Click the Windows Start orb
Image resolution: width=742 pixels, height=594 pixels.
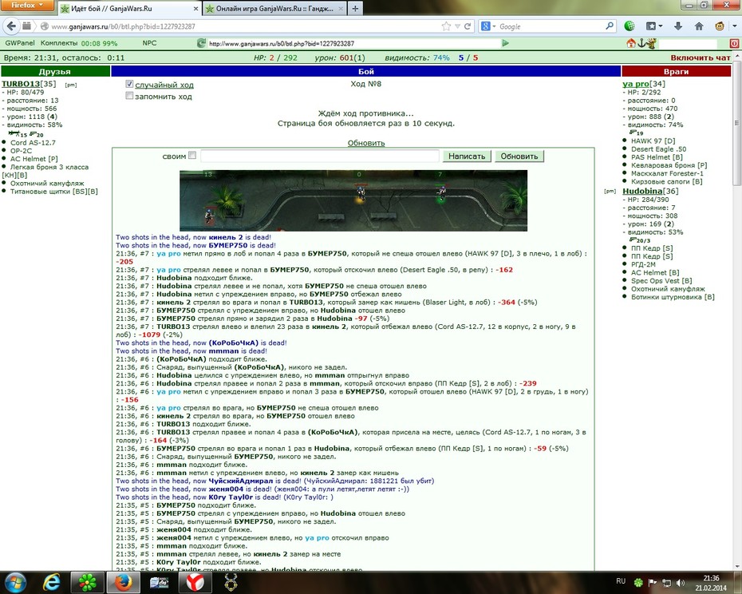[x=15, y=582]
